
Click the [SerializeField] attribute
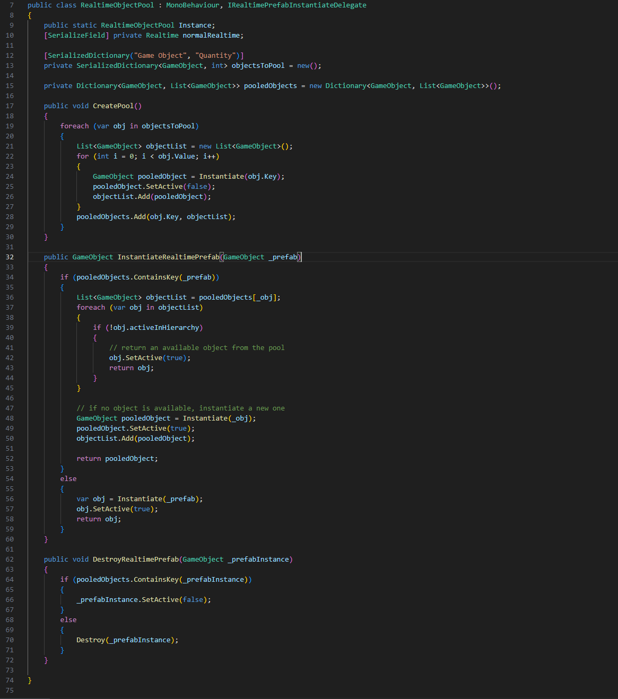(76, 36)
